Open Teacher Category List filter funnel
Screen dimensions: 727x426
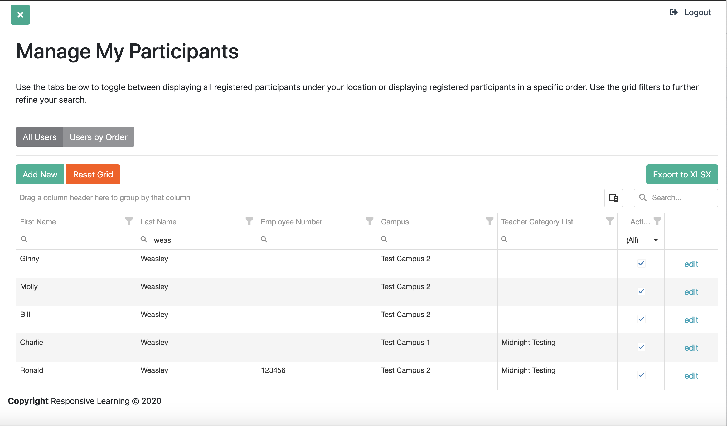(610, 221)
